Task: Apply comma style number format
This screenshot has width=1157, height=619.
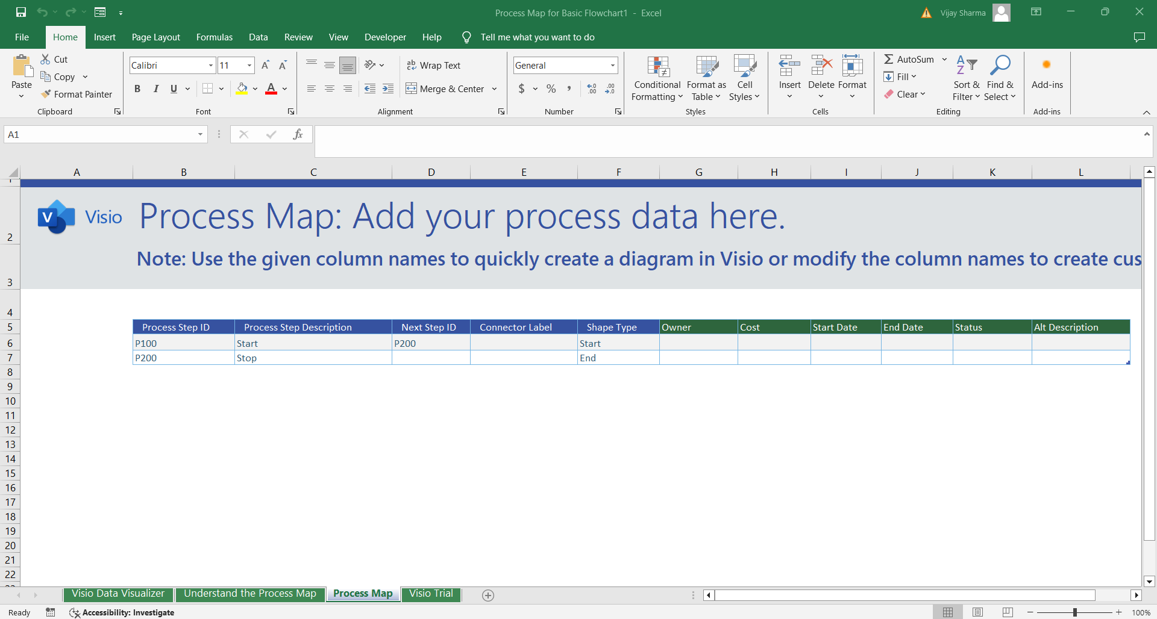Action: click(569, 89)
